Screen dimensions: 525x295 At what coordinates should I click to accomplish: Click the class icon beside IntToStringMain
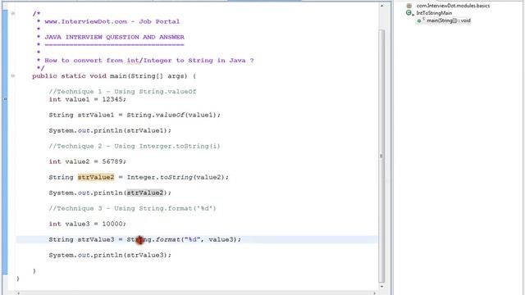[409, 13]
